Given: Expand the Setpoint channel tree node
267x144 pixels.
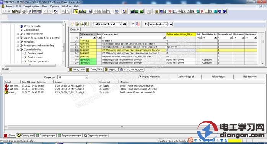Looking at the screenshot, I should [x=18, y=34].
